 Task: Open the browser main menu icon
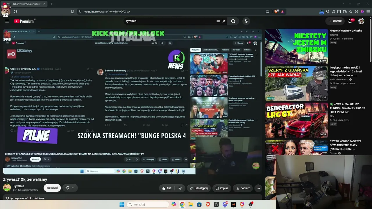[368, 12]
